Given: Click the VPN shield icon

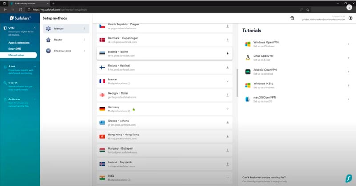Looking at the screenshot, I should [x=5, y=28].
